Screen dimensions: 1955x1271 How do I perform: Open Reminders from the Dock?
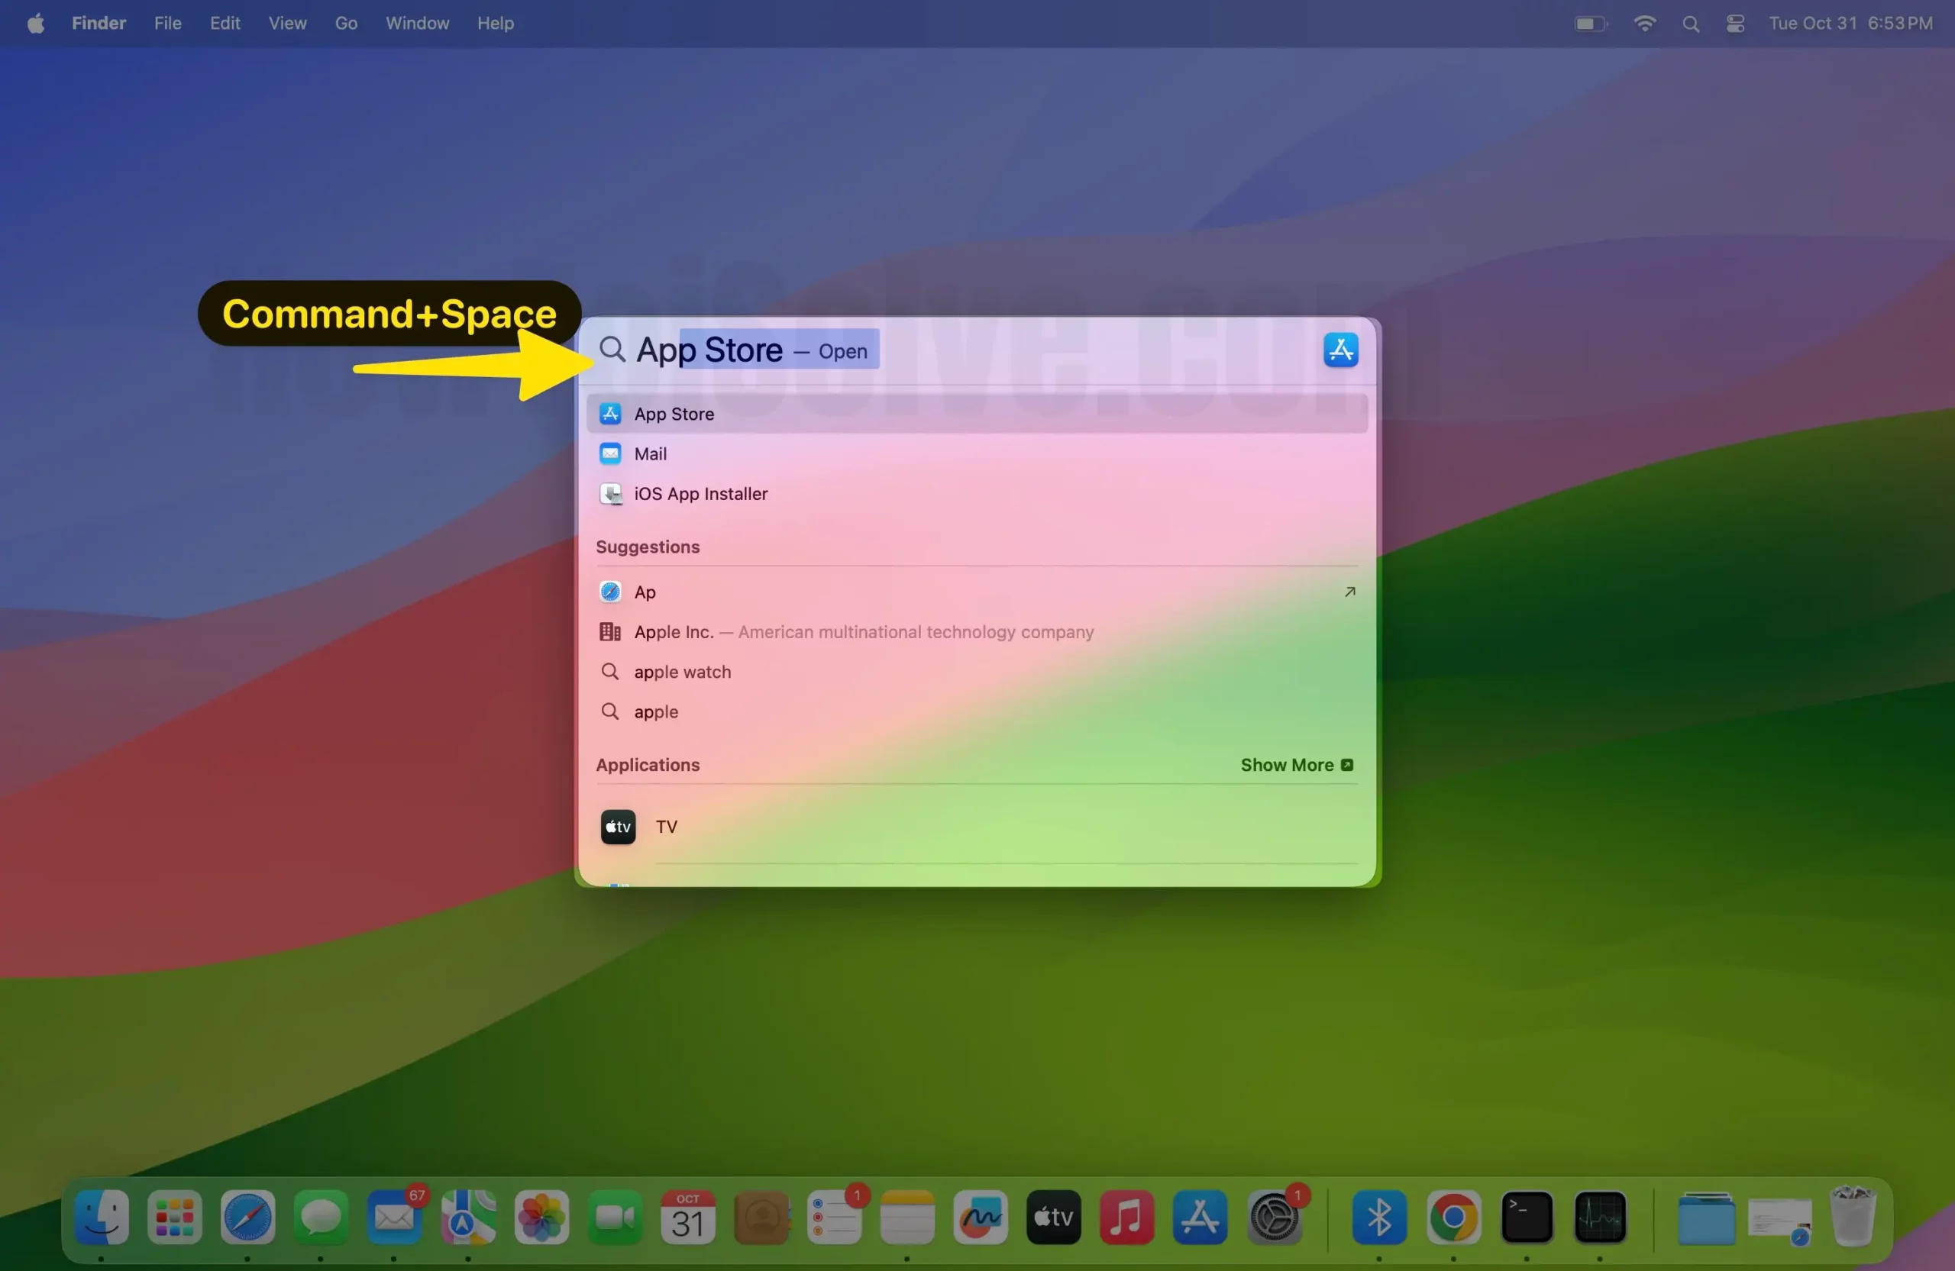coord(835,1217)
